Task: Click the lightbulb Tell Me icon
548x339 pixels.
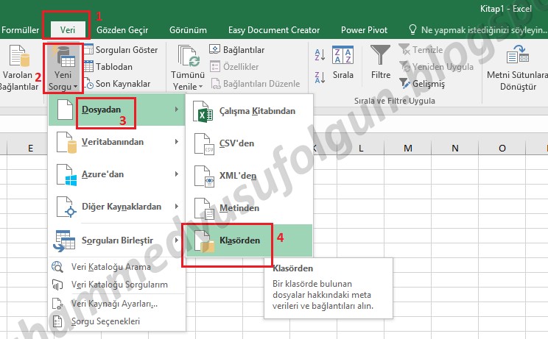Action: [412, 30]
